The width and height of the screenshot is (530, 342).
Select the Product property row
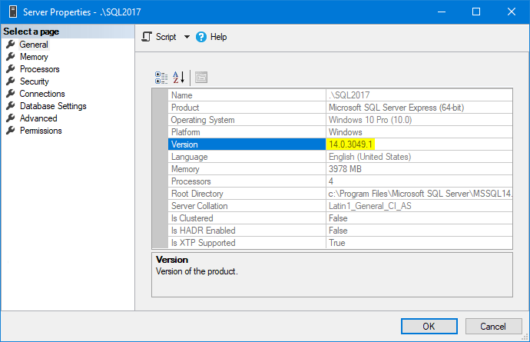click(340, 108)
